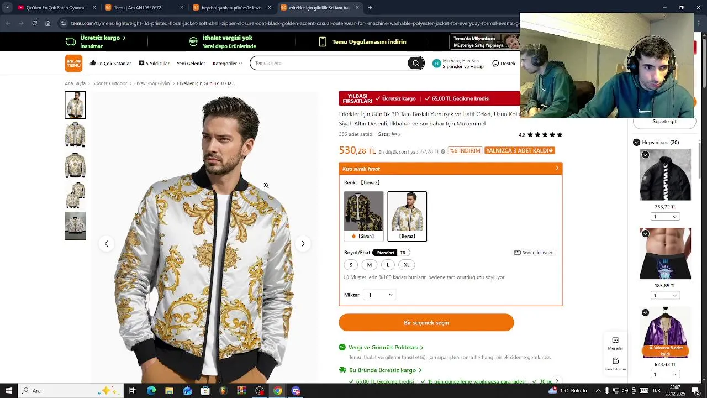Uncheck the purple jacket cart item

pos(645,313)
